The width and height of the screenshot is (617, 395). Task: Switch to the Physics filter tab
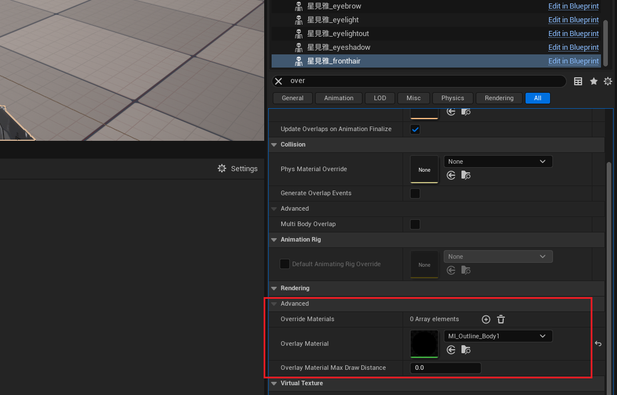click(x=452, y=98)
